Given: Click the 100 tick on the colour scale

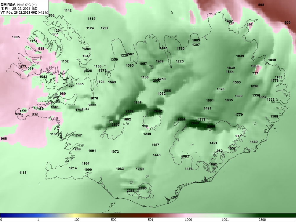Looking at the screenshot, I should pos(77,220).
